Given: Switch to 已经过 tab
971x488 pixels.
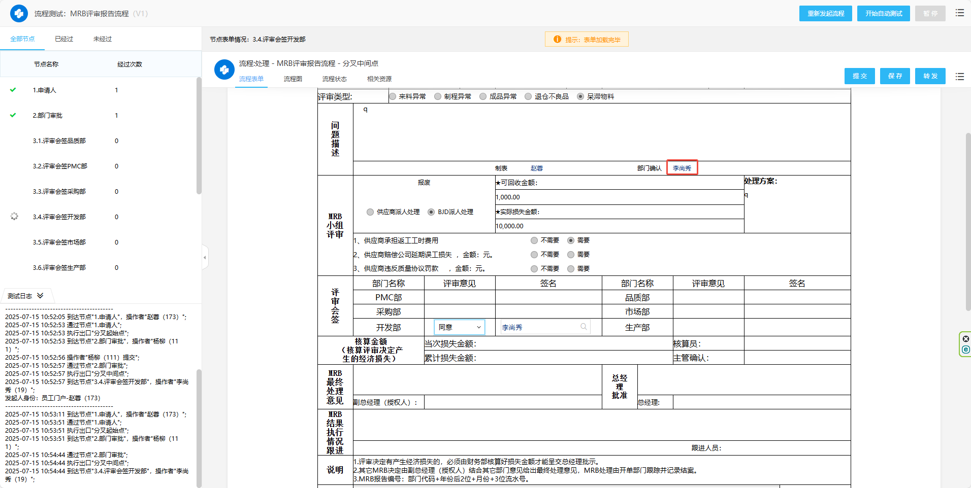Looking at the screenshot, I should (x=64, y=39).
